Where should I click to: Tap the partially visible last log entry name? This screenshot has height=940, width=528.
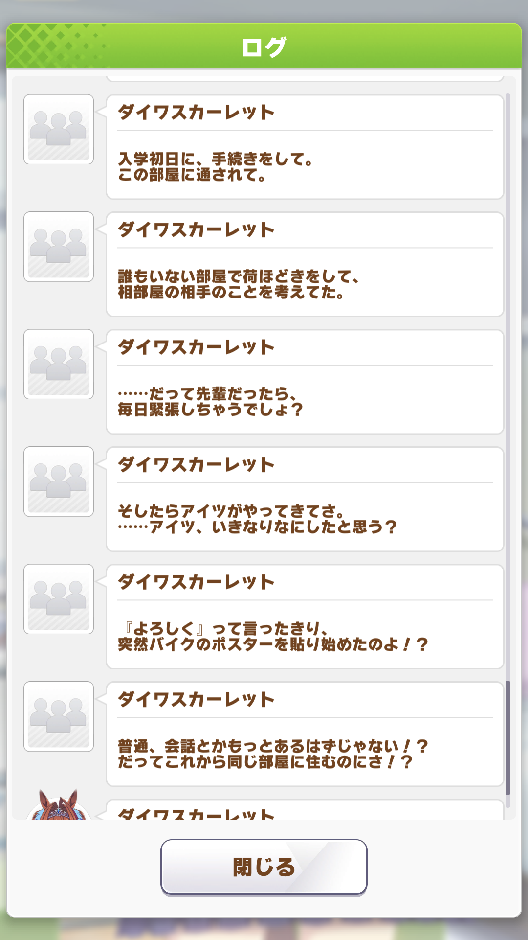coord(196,813)
